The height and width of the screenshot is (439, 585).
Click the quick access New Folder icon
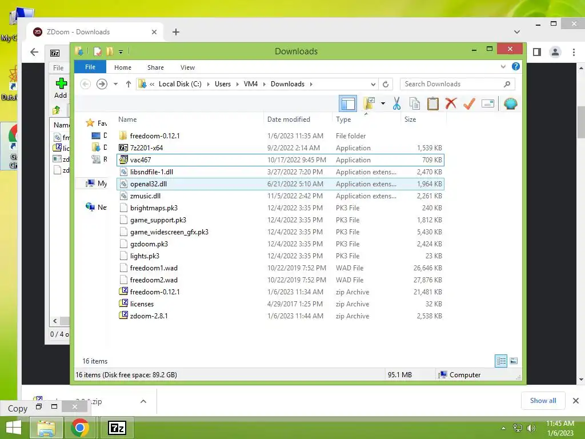[x=110, y=51]
